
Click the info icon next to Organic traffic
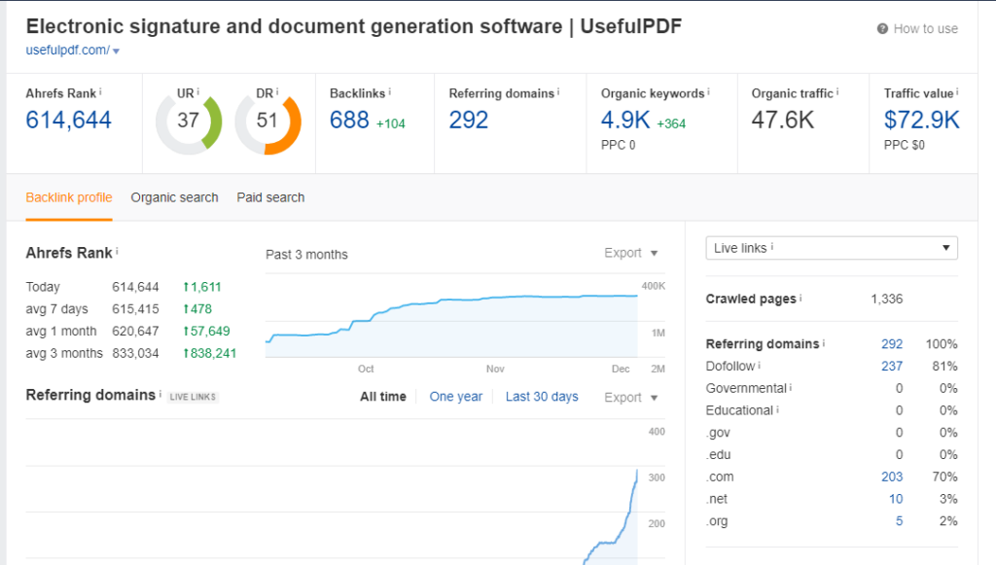(837, 92)
